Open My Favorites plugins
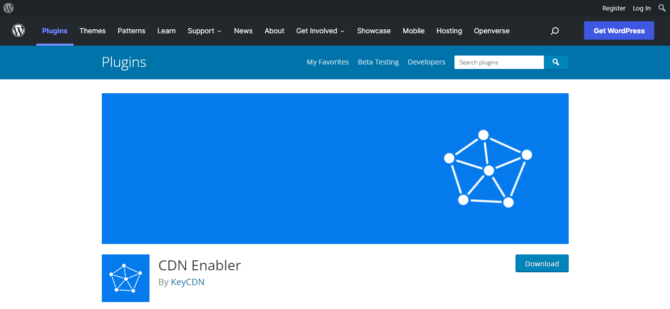Viewport: 670px width, 309px height. pyautogui.click(x=328, y=62)
